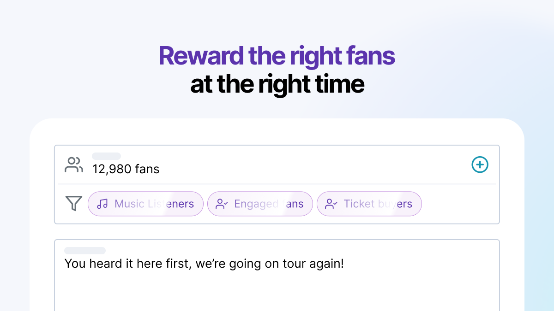Click the word 'Reward' in the headline
The height and width of the screenshot is (311, 554).
point(201,56)
